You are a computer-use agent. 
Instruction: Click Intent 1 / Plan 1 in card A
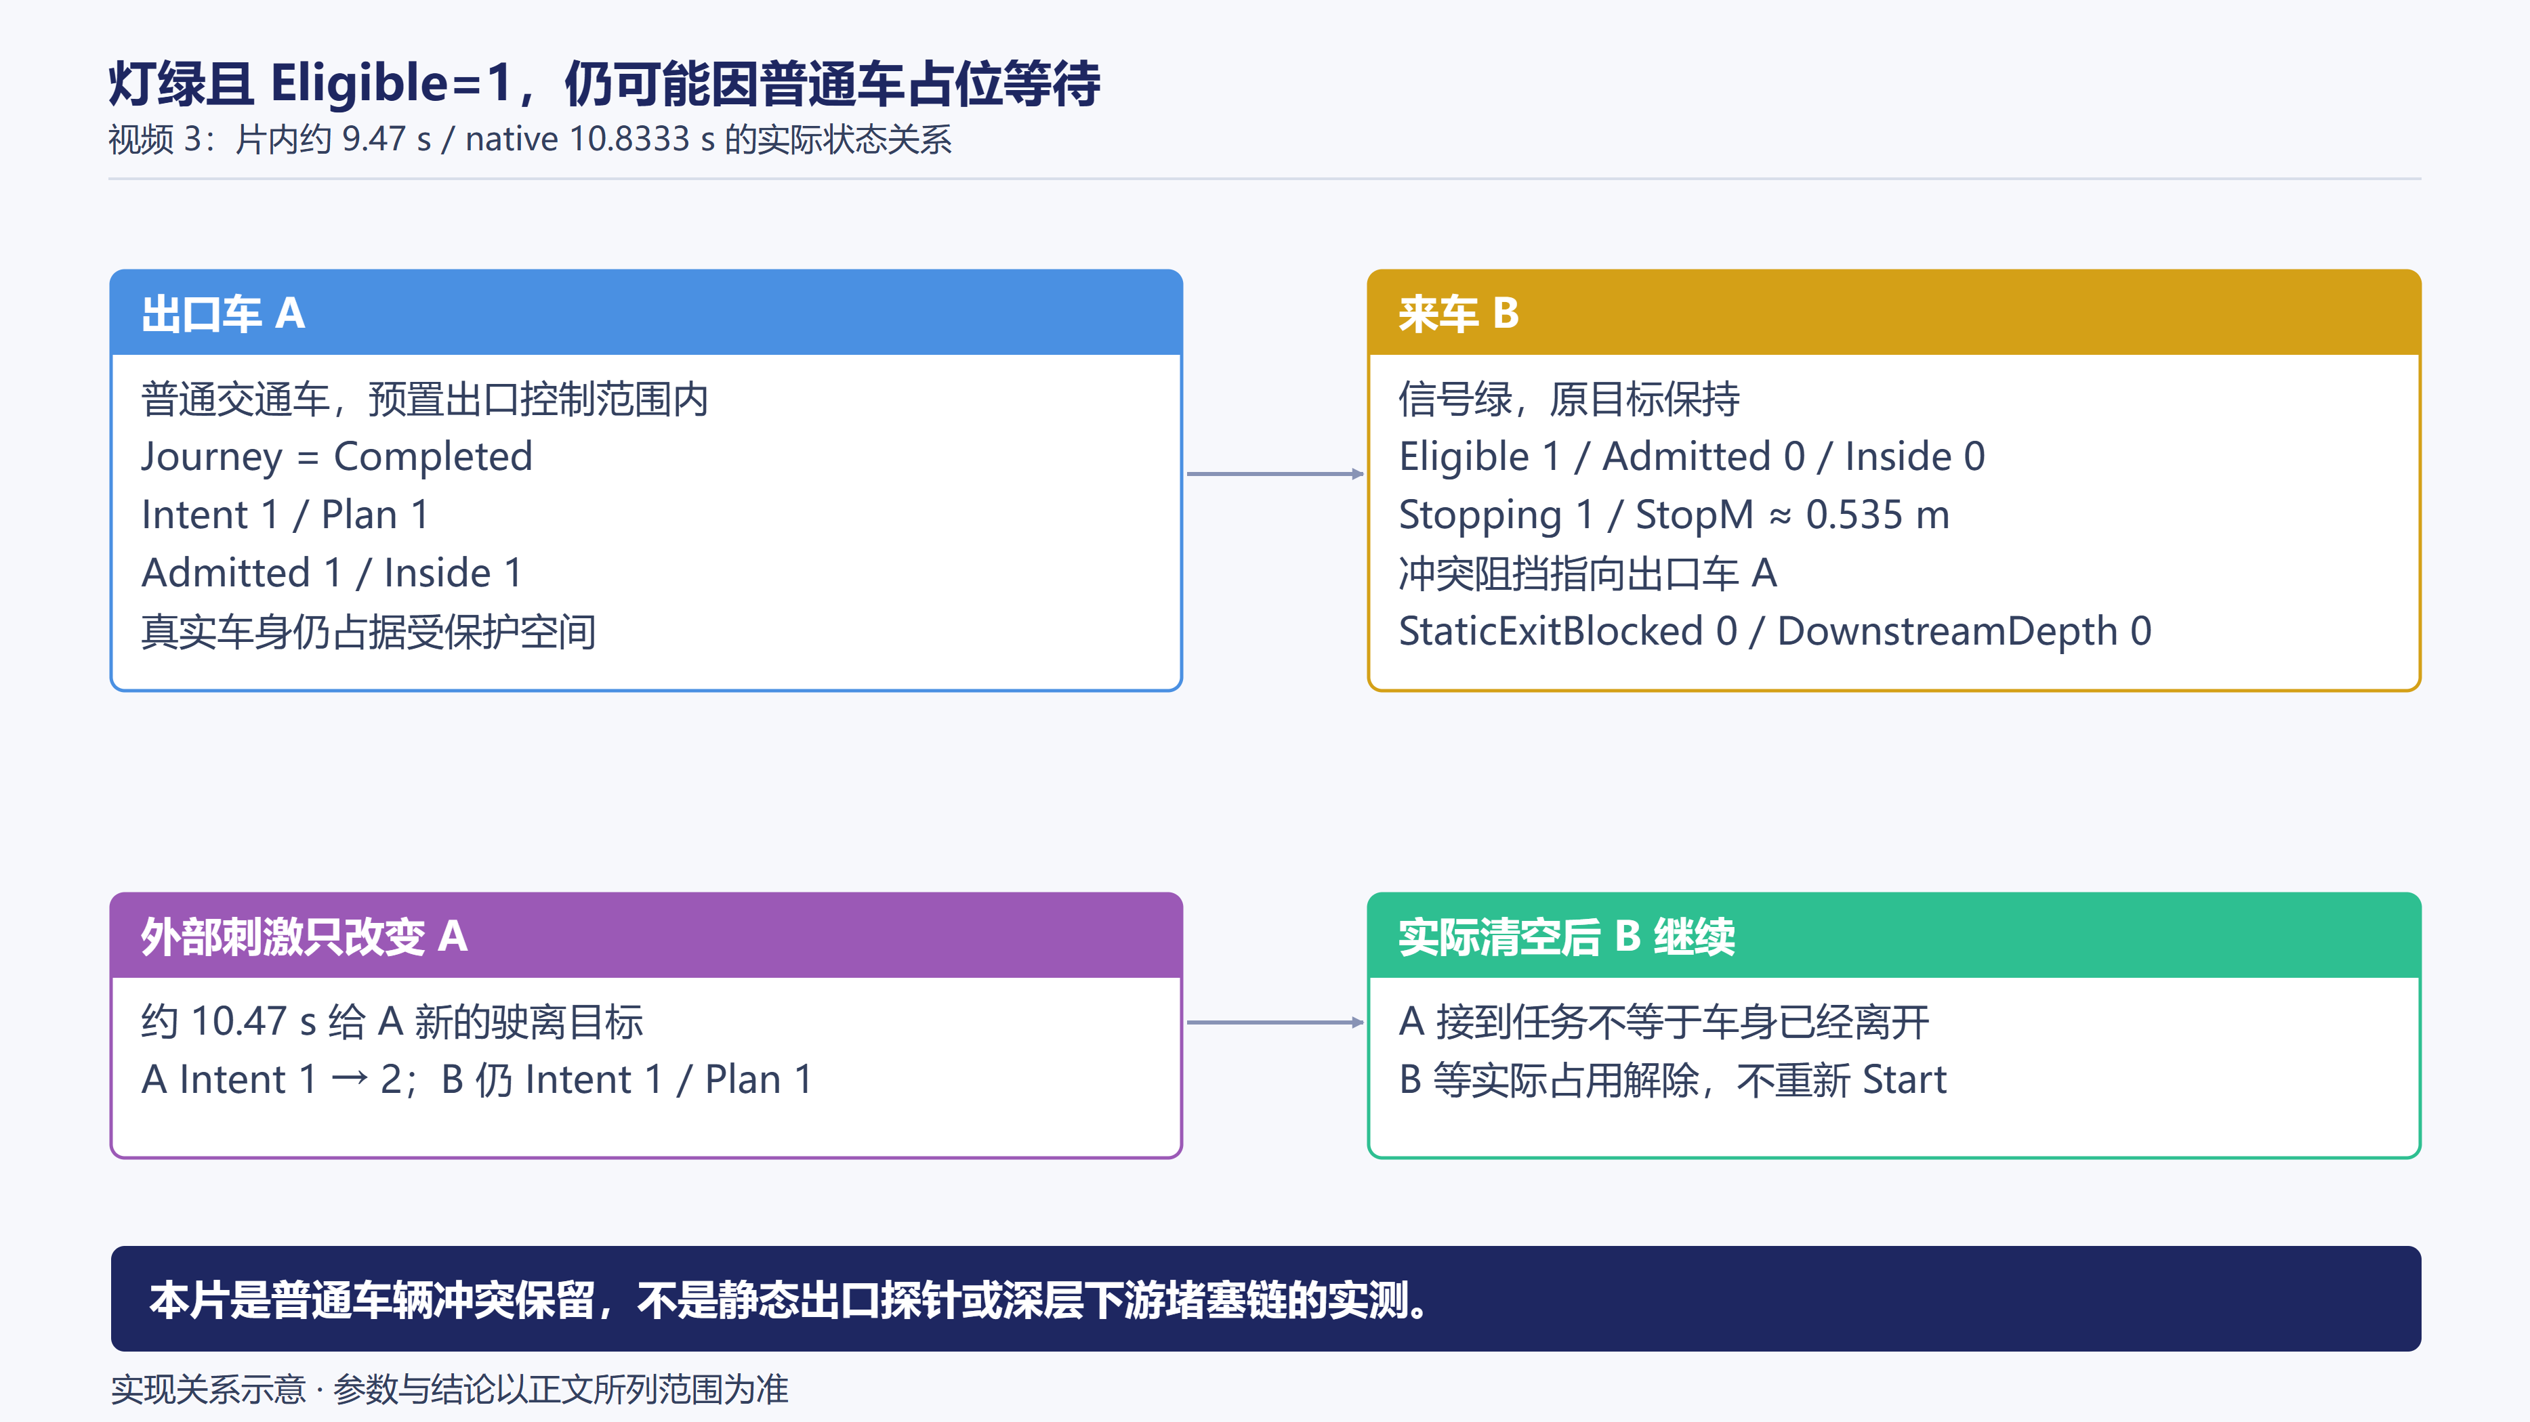click(x=285, y=514)
